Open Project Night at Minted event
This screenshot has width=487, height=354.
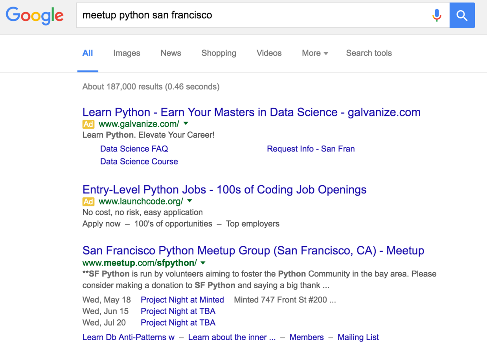(x=182, y=300)
